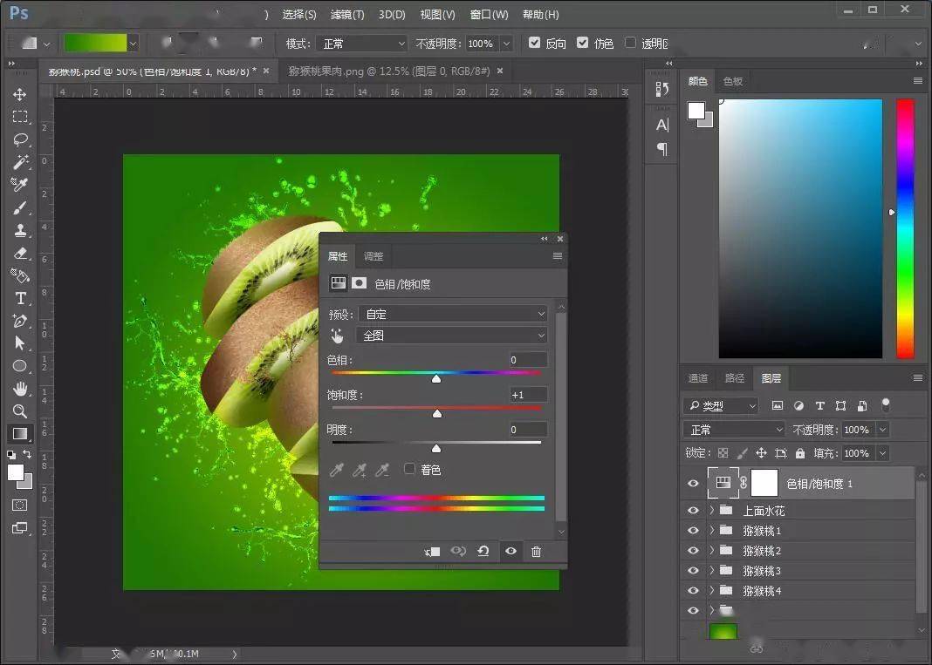
Task: Select the Move tool
Action: pyautogui.click(x=19, y=94)
